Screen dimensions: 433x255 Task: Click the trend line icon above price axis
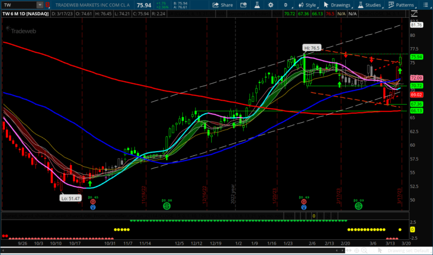[x=414, y=14]
